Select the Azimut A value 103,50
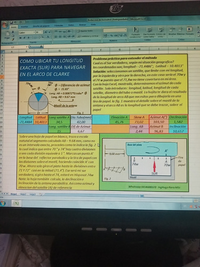The height and width of the screenshot is (267, 200). tap(158, 122)
